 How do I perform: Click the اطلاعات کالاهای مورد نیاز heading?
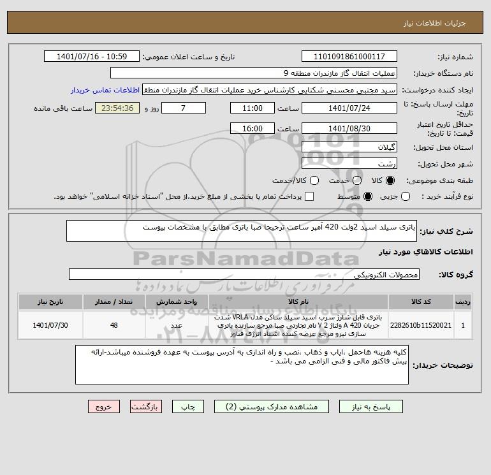pos(426,252)
